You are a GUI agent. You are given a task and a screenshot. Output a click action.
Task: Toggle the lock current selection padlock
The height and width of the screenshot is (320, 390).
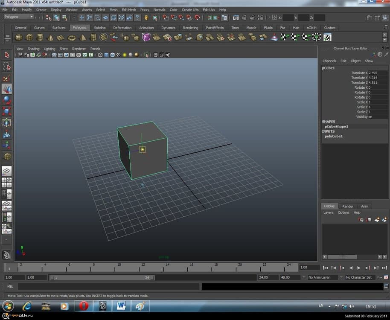pos(146,17)
